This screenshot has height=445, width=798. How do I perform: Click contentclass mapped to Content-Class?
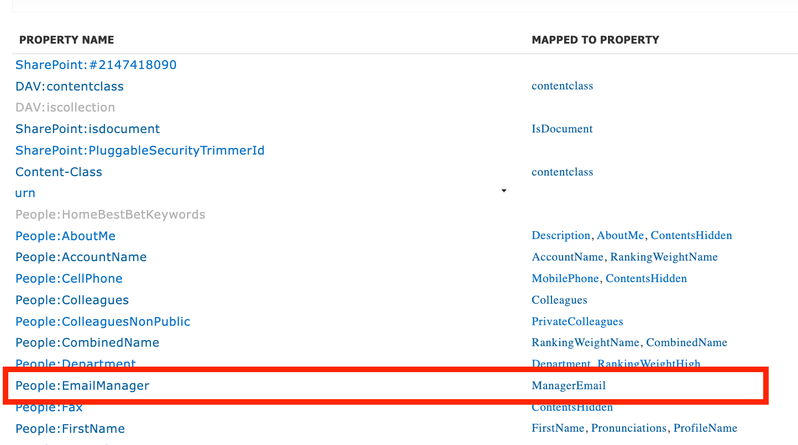point(563,172)
